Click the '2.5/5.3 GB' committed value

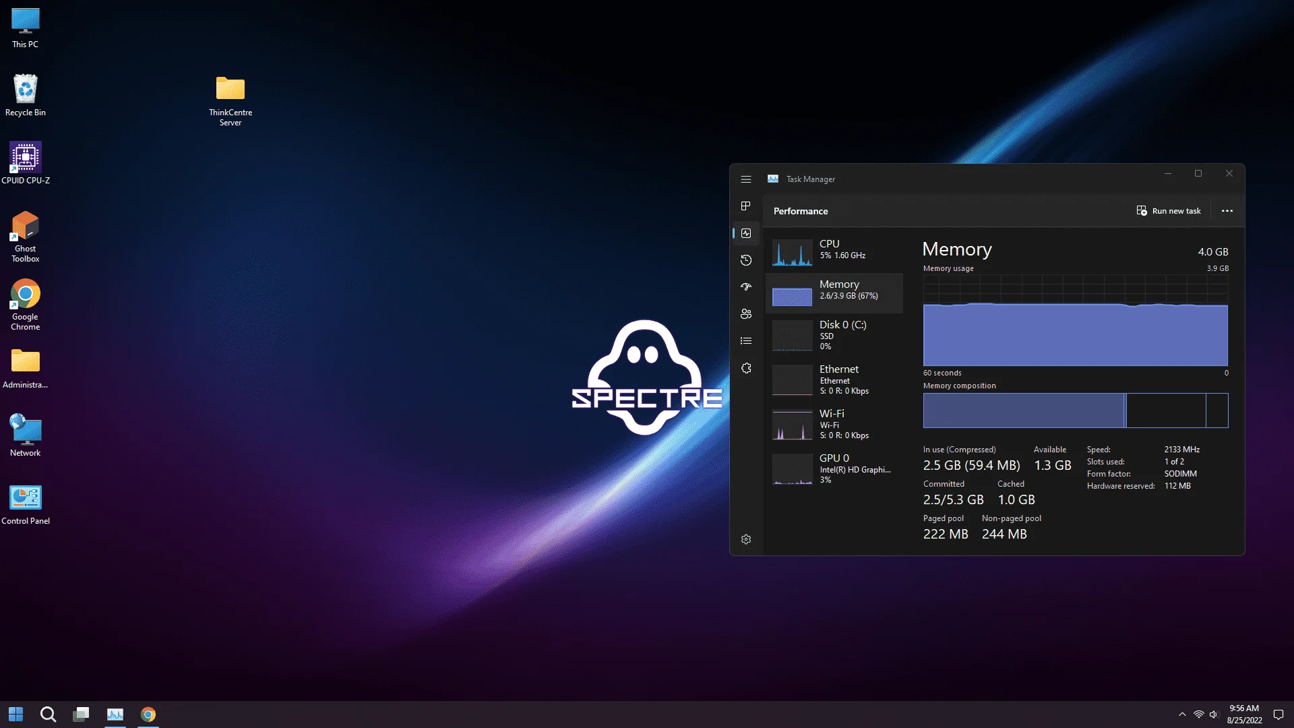click(954, 500)
